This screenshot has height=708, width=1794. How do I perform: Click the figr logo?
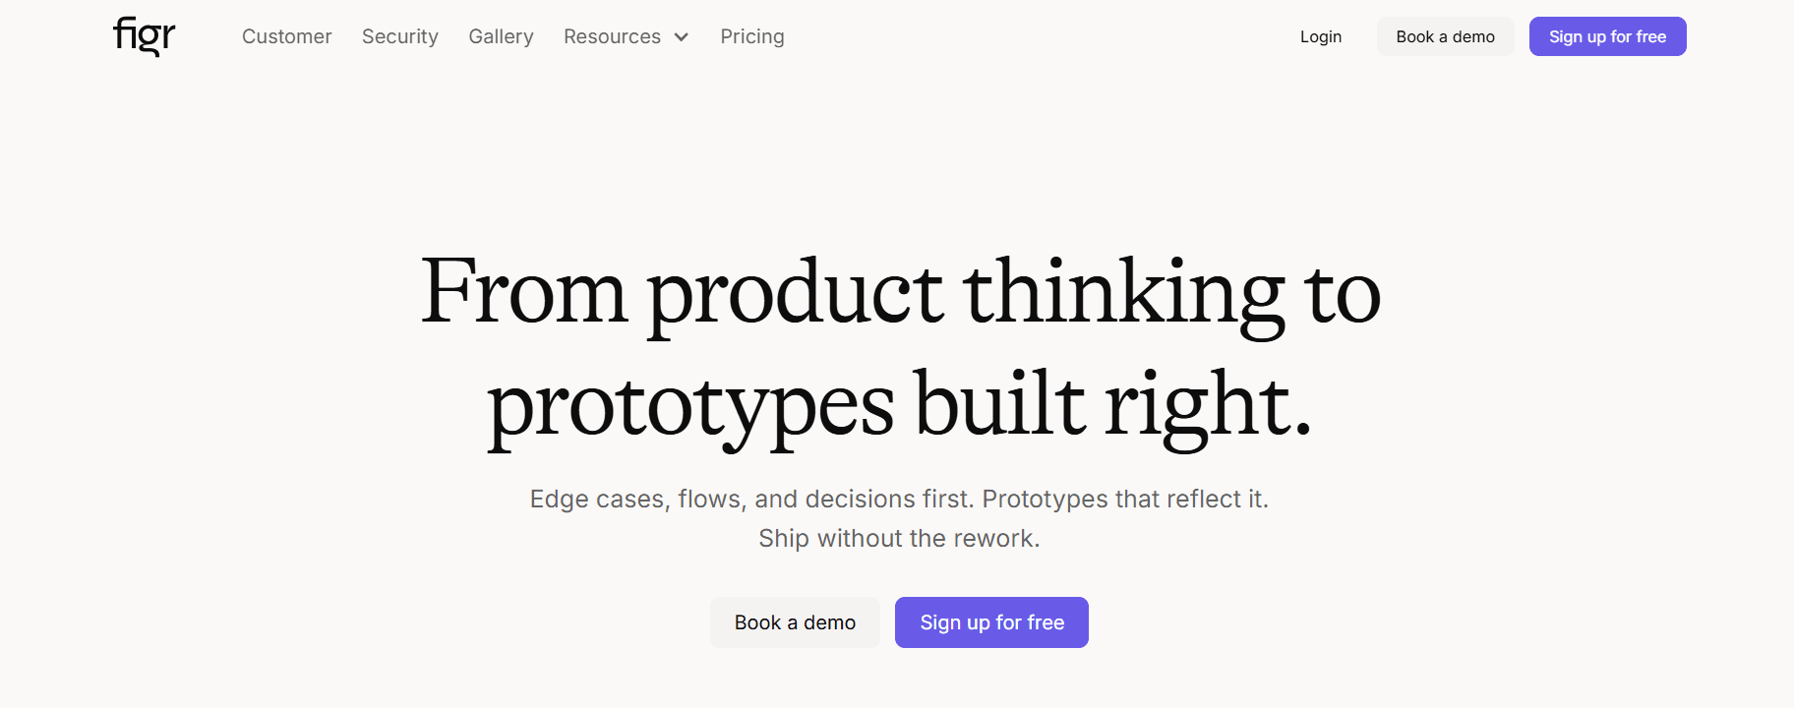(x=144, y=36)
